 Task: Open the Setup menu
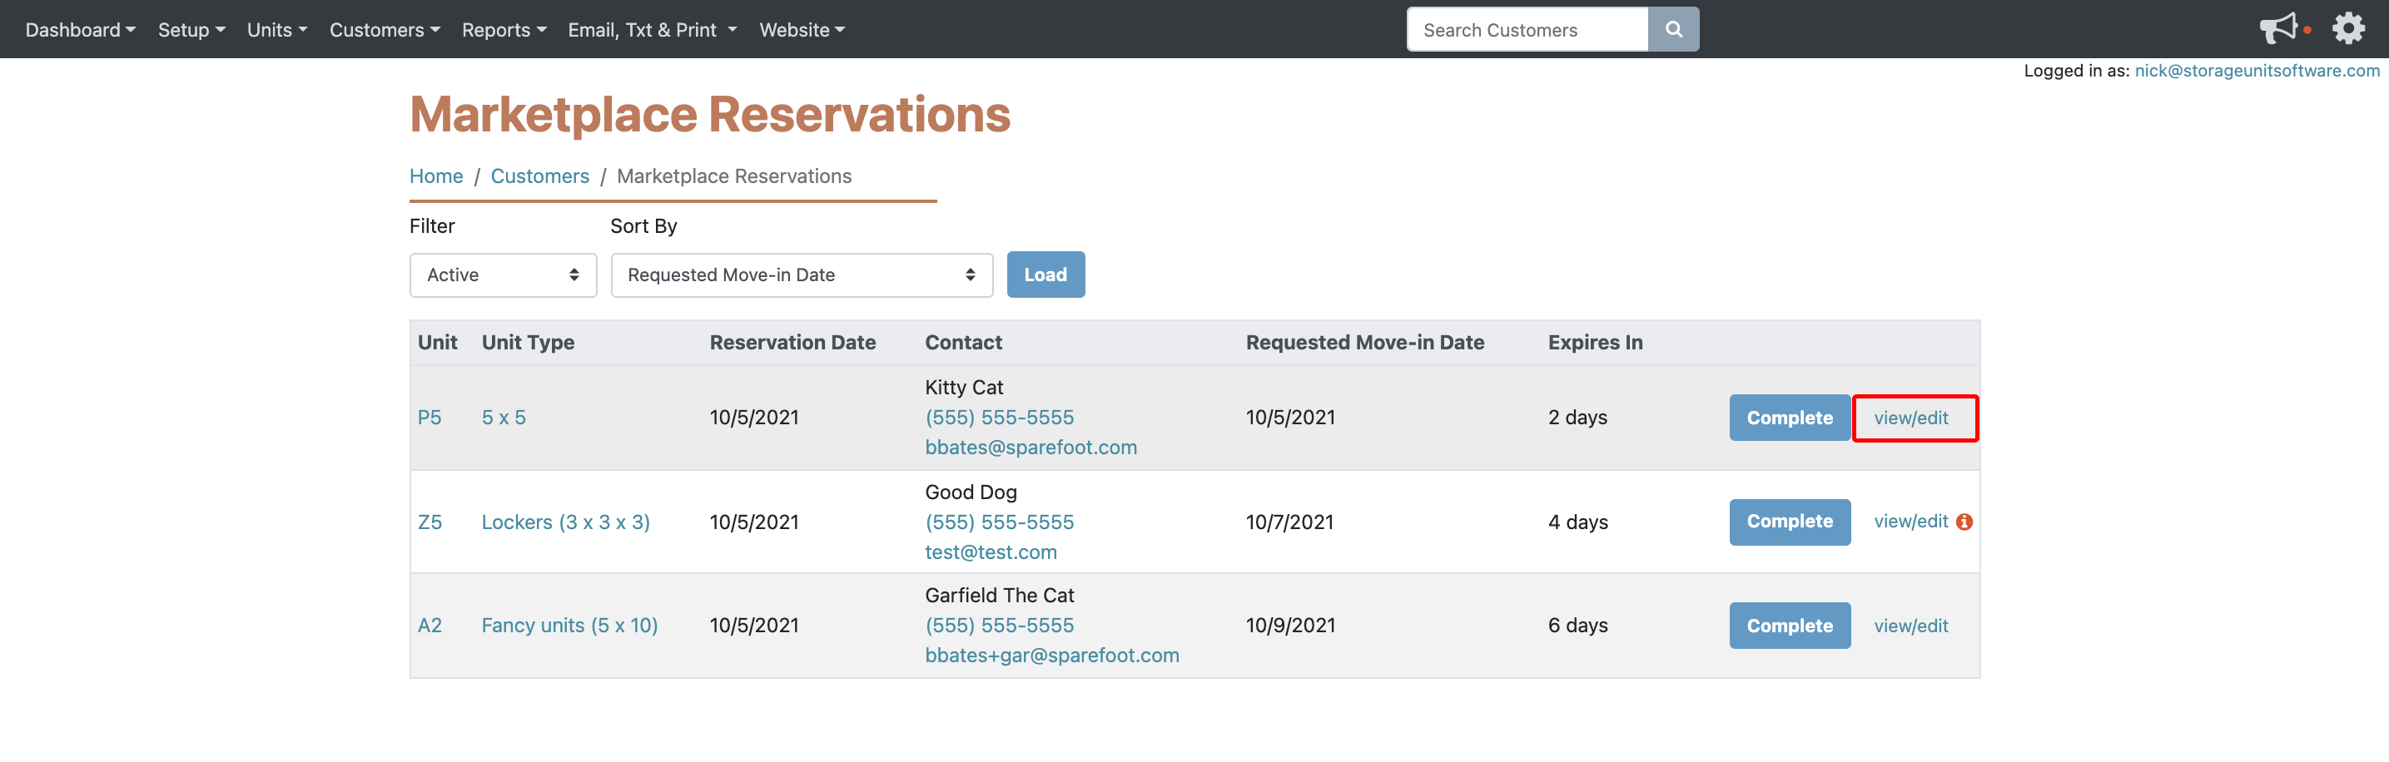tap(191, 30)
